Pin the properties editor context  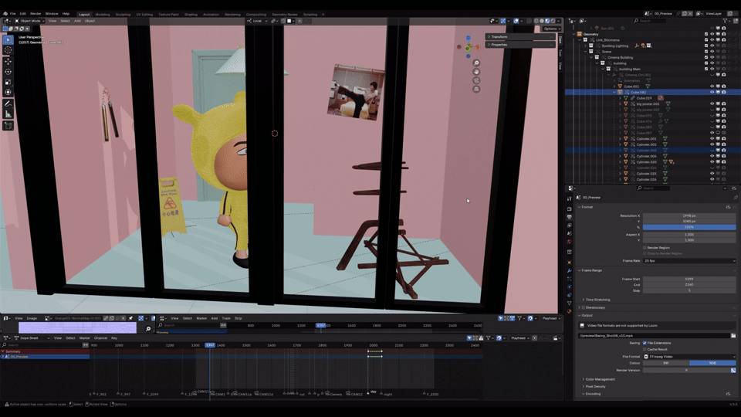click(736, 198)
